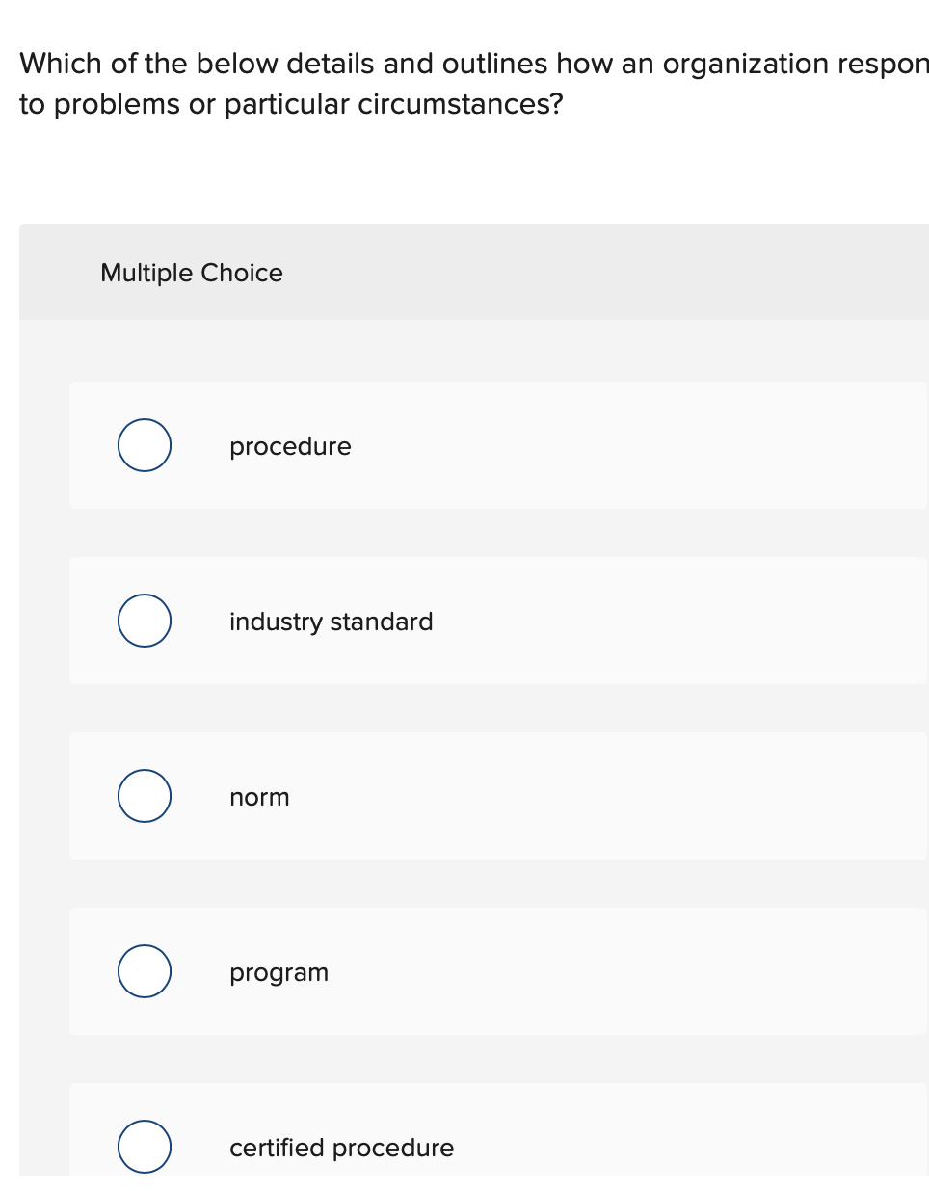Mark the "program" radio option circle
Image resolution: width=929 pixels, height=1191 pixels.
(x=145, y=971)
